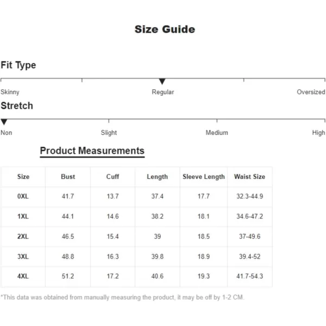Select the Waist Size column header
Viewport: 326px width, 326px height.
pyautogui.click(x=250, y=177)
